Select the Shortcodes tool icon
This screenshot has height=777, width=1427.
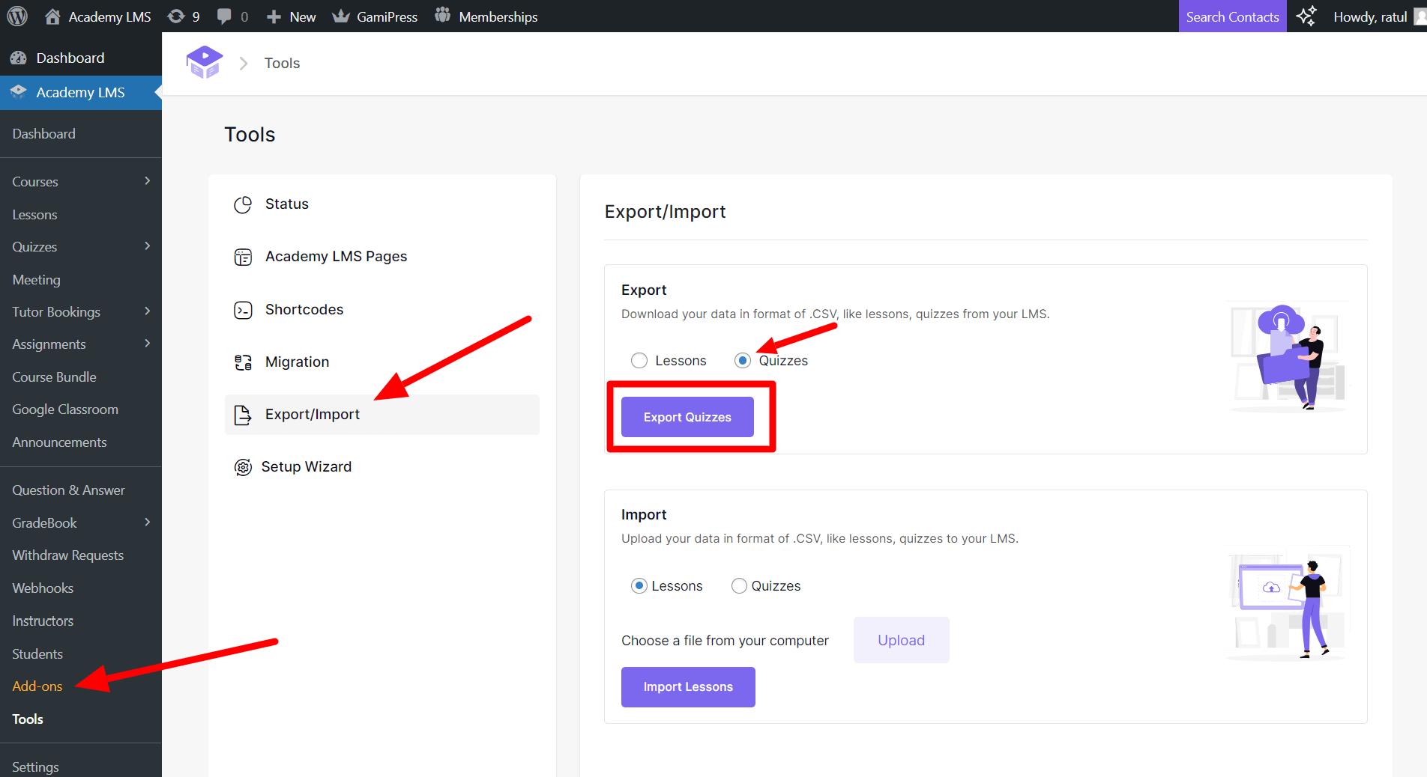click(243, 309)
